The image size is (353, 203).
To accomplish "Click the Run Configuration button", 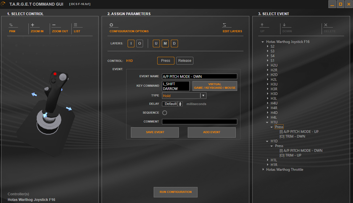I will (176, 192).
